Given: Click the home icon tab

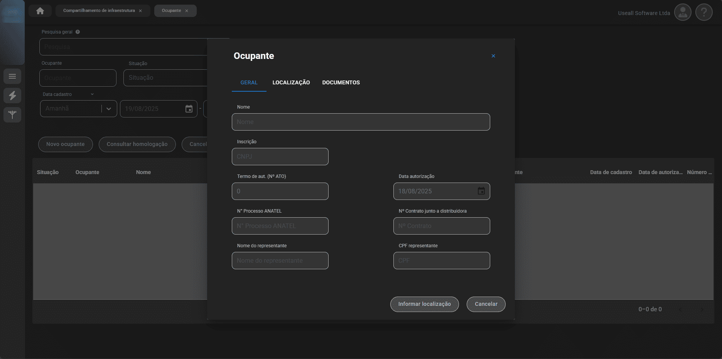Looking at the screenshot, I should (40, 11).
